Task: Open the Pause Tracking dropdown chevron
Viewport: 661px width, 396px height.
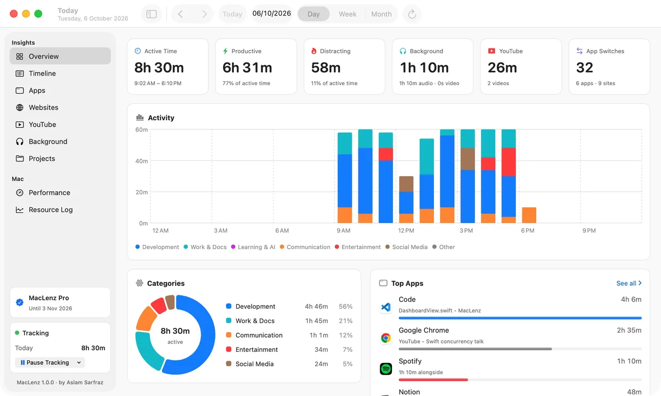Action: coord(79,362)
